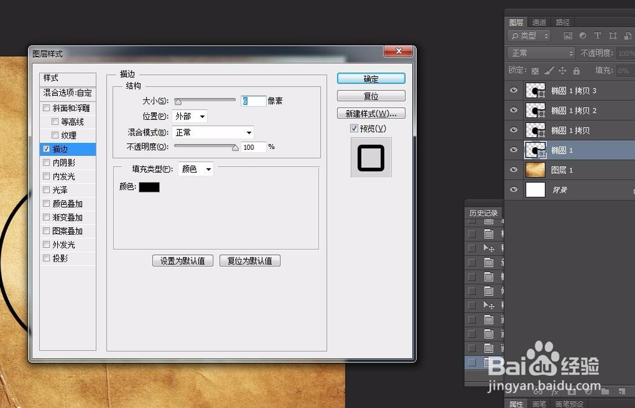This screenshot has height=408, width=635.
Task: Click the opacity field showing 100
Action: tap(253, 147)
